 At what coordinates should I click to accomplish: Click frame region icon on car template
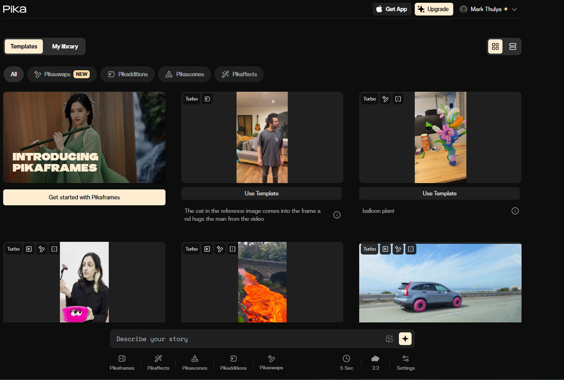pyautogui.click(x=411, y=249)
